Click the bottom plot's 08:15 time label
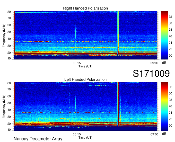 [x=77, y=134]
